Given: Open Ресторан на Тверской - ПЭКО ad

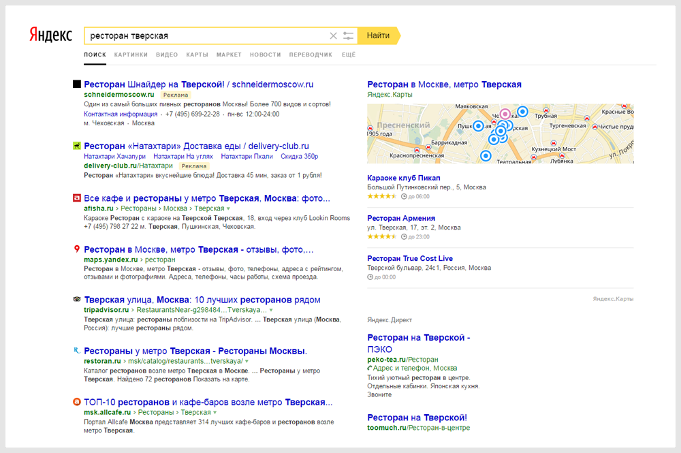Looking at the screenshot, I should click(419, 343).
